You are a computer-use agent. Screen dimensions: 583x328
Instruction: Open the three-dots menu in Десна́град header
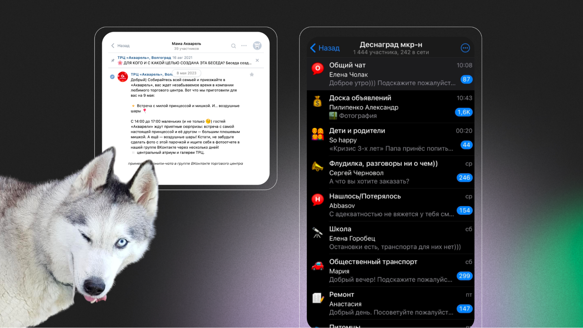[465, 48]
